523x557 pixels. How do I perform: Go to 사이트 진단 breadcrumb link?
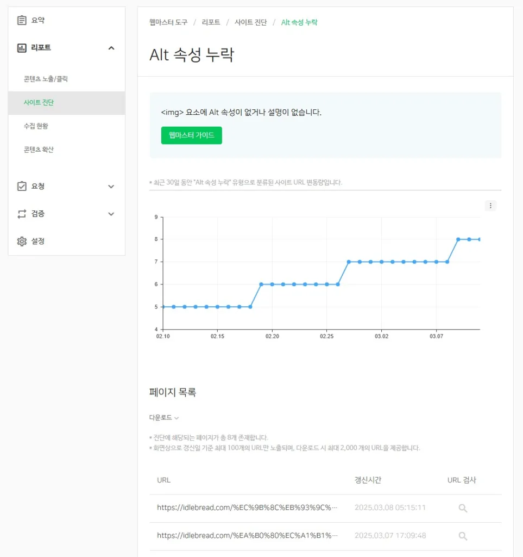pyautogui.click(x=251, y=22)
